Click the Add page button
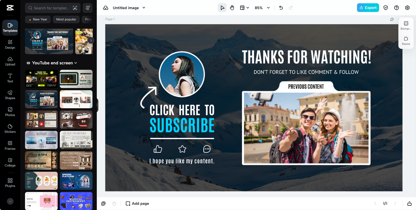416x210 pixels. tap(137, 203)
